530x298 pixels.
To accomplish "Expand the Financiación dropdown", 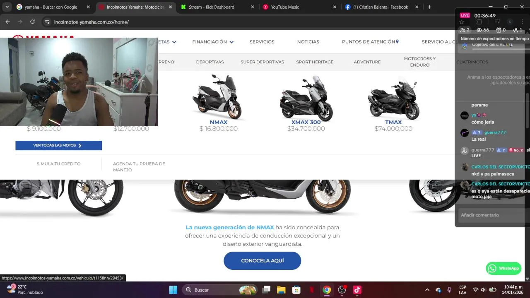I will [231, 42].
